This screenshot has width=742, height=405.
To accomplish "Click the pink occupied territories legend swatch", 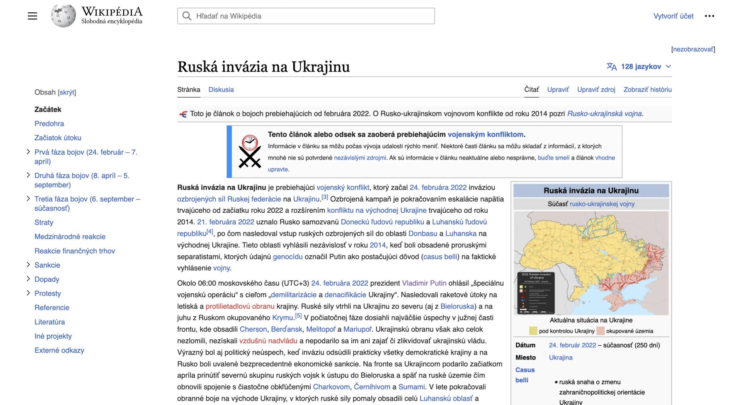I will [x=601, y=331].
